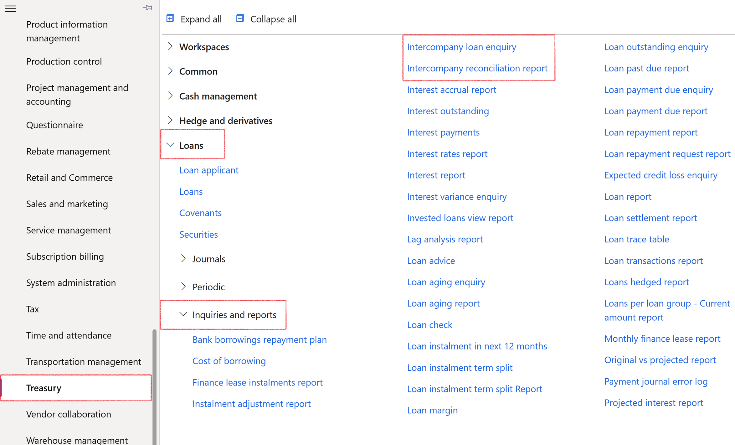The width and height of the screenshot is (735, 445).
Task: Open the Loan applicant page
Action: (209, 170)
